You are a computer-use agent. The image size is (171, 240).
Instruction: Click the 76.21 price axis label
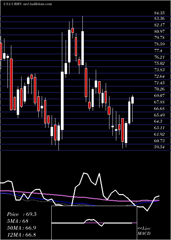click(x=159, y=57)
